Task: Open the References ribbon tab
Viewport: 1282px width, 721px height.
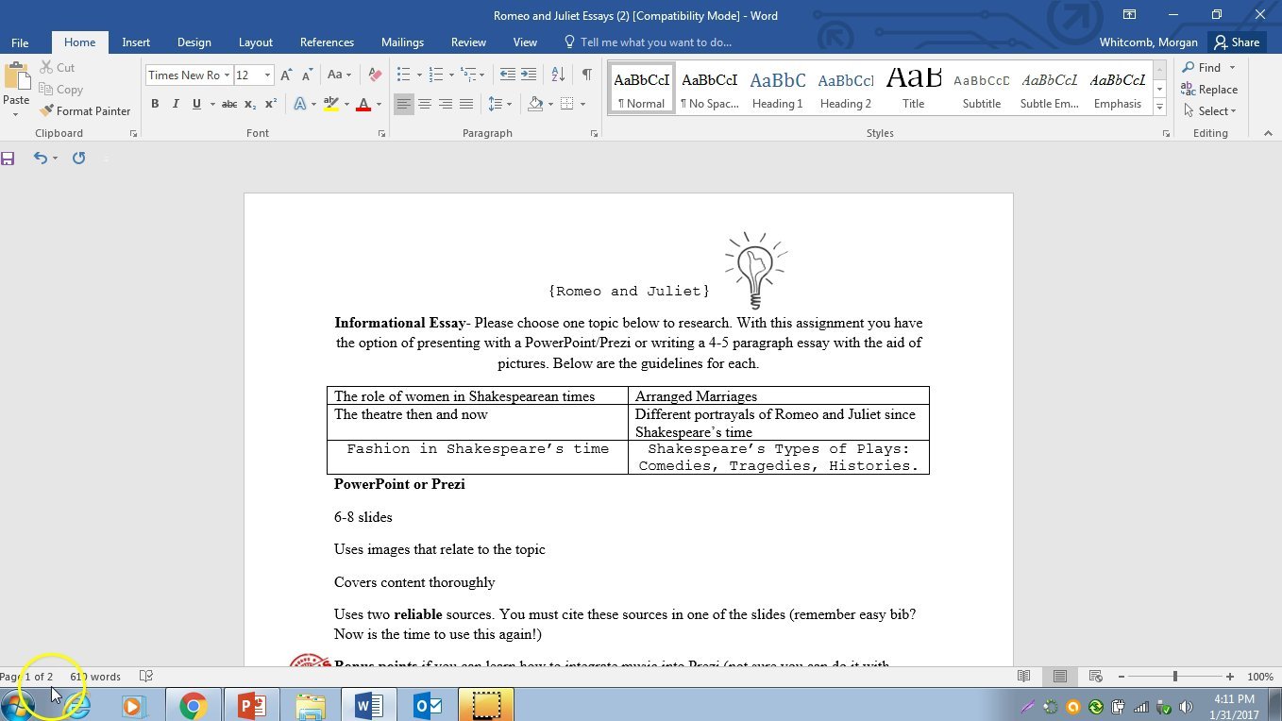Action: (327, 42)
